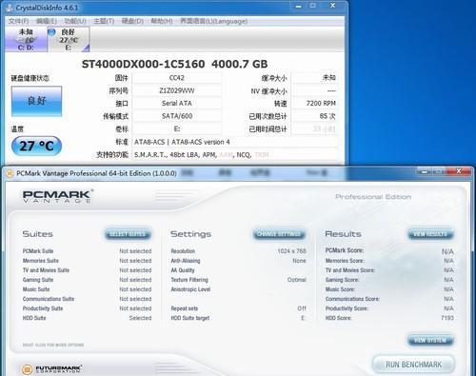
Task: Click the Resolution 1024 x 768 value
Action: pyautogui.click(x=291, y=251)
